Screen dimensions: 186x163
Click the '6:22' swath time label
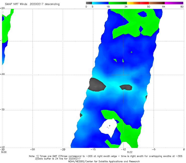click(x=130, y=152)
